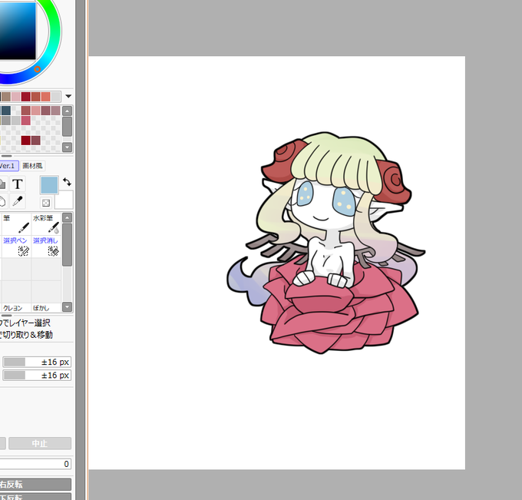
Task: Click the chibi character on the canvas
Action: click(x=325, y=243)
